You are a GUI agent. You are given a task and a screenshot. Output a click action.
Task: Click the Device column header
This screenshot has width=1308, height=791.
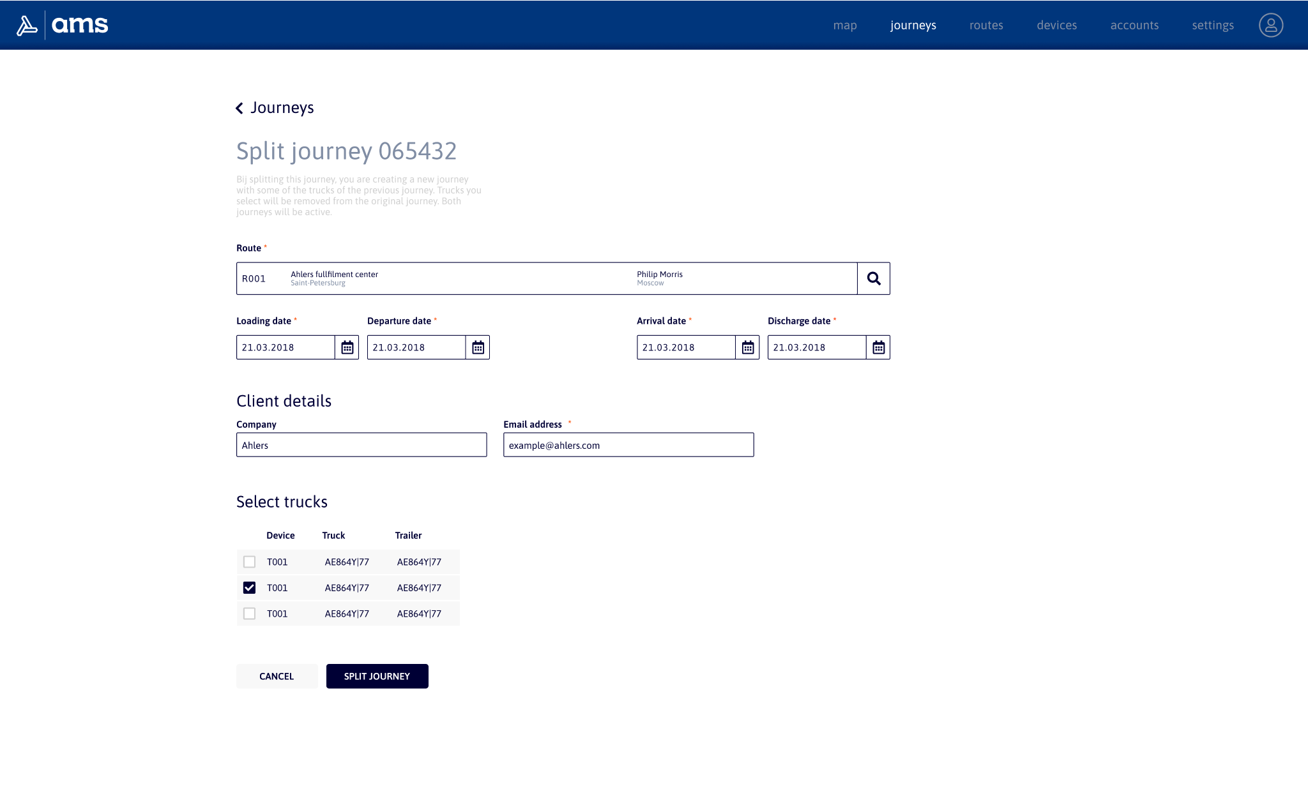coord(280,536)
